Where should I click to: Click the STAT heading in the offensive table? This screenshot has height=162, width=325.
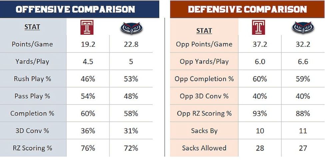click(x=32, y=27)
